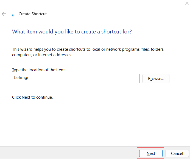Click the line starting 'This wizard helps'

pos(88,49)
